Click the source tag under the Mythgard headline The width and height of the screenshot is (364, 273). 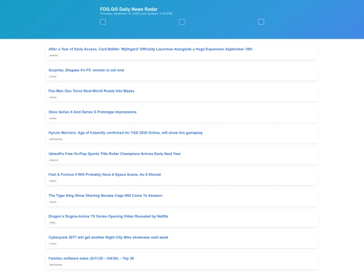(x=54, y=55)
